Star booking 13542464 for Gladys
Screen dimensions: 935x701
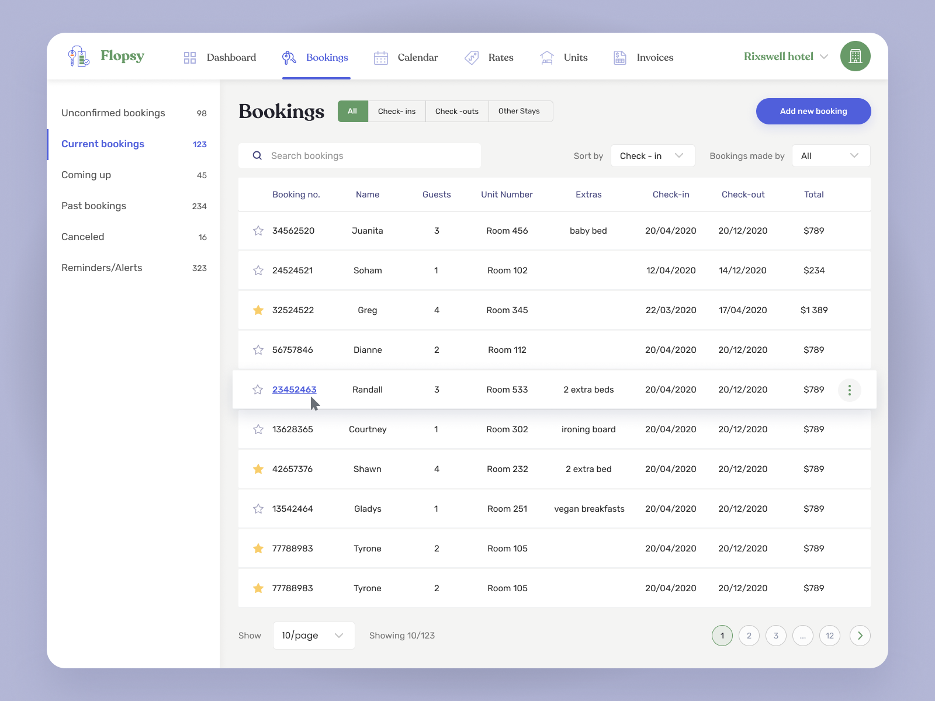click(258, 509)
